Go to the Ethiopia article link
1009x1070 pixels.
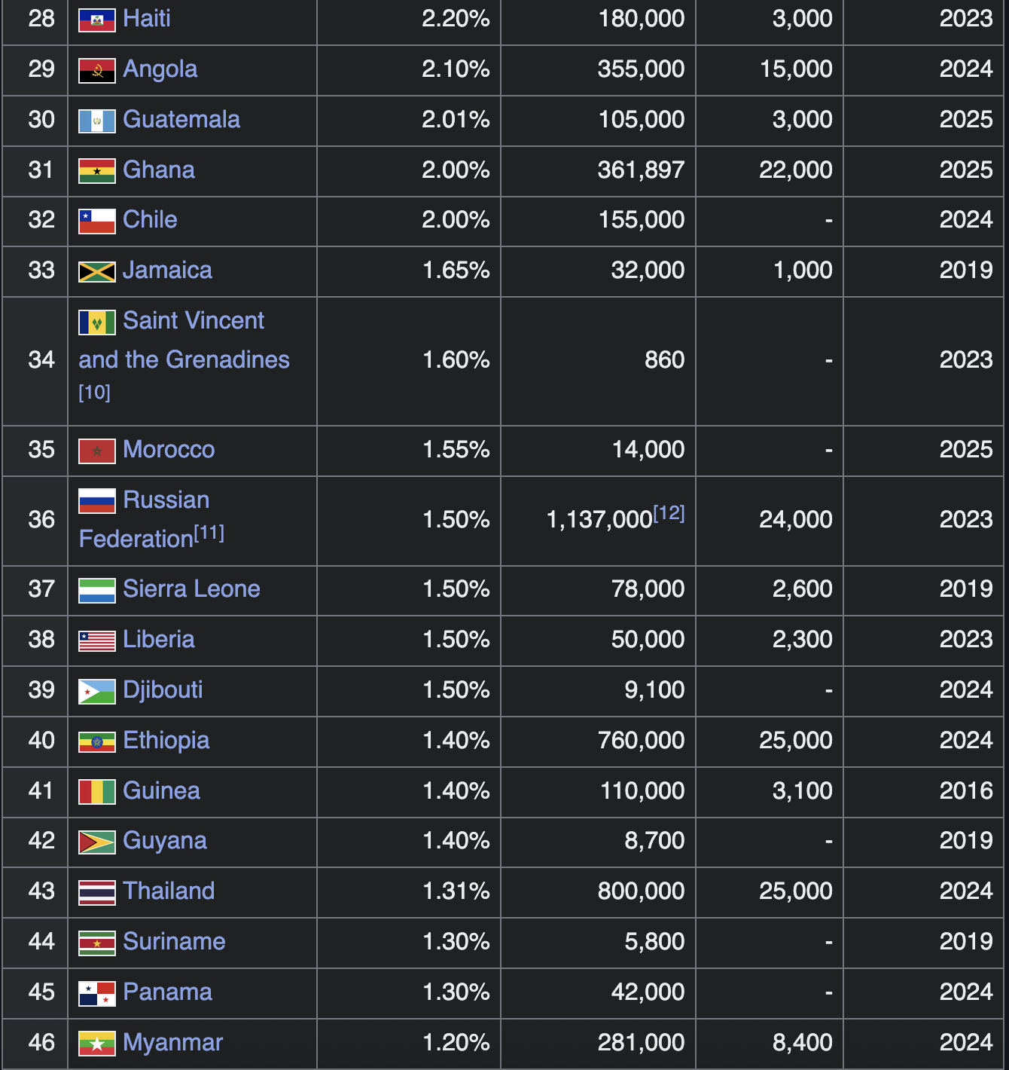[x=166, y=740]
